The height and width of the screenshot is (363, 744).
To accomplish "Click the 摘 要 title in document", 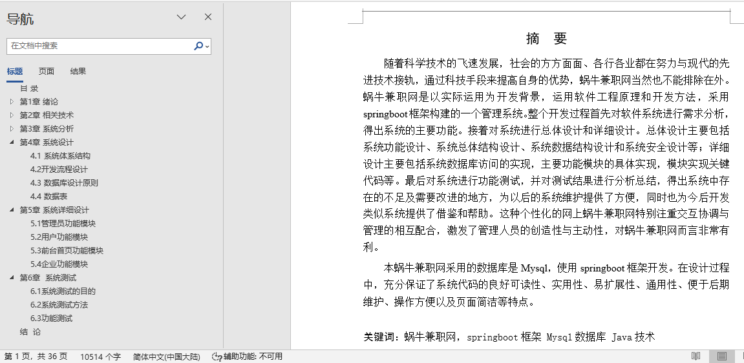I will coord(547,38).
